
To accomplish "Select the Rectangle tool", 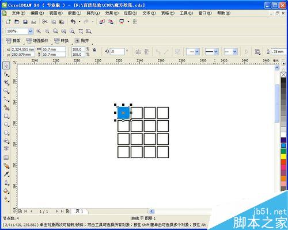I will (x=6, y=116).
